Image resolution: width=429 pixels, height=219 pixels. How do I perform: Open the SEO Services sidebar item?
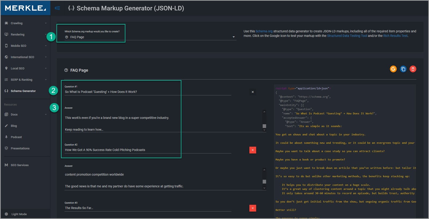coord(20,165)
